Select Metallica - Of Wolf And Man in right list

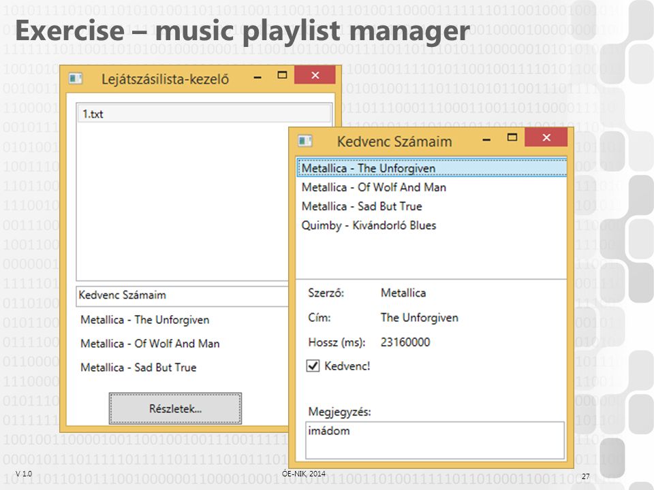pyautogui.click(x=432, y=187)
